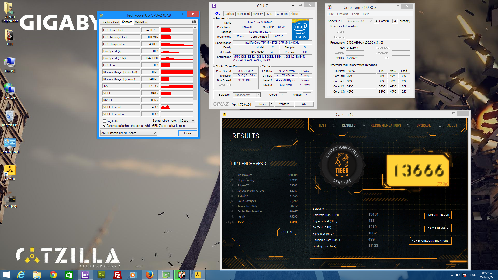Open the CPU-Z Memory tab
This screenshot has width=498, height=280.
(x=258, y=14)
